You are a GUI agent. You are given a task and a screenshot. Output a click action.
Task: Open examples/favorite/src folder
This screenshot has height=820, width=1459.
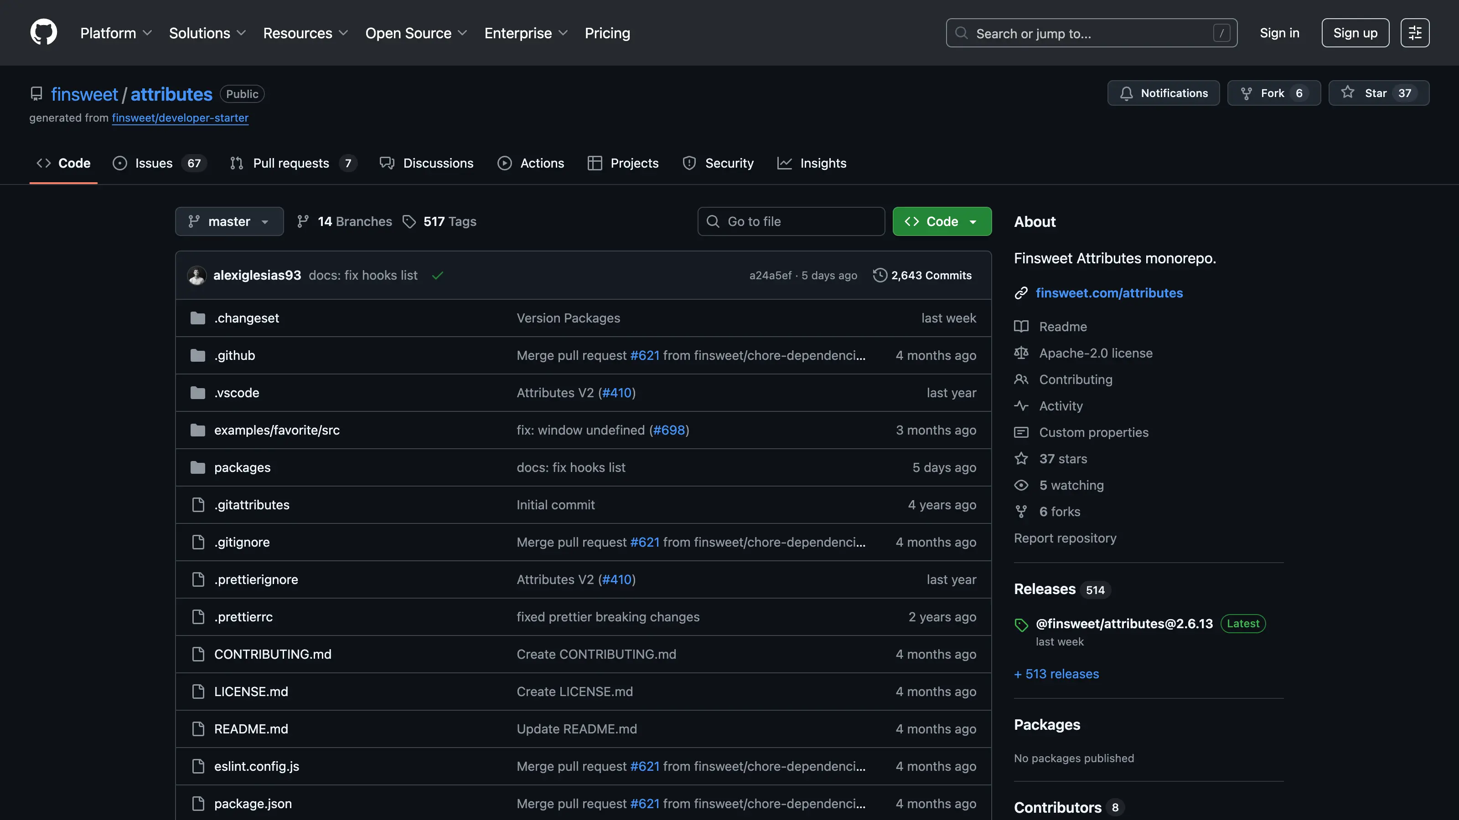point(277,430)
